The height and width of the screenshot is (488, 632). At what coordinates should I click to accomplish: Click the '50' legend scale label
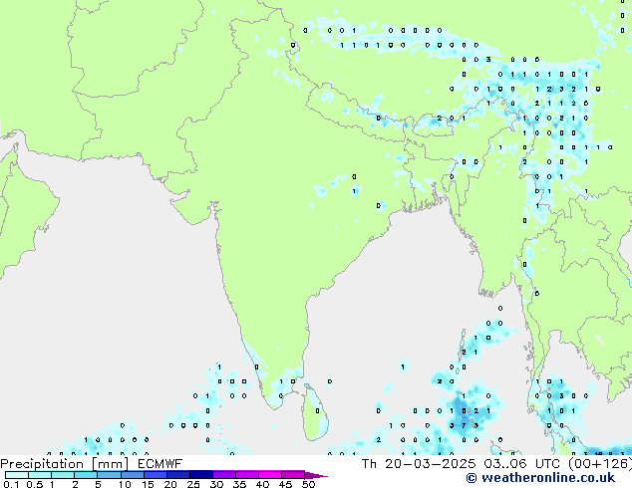tap(309, 484)
